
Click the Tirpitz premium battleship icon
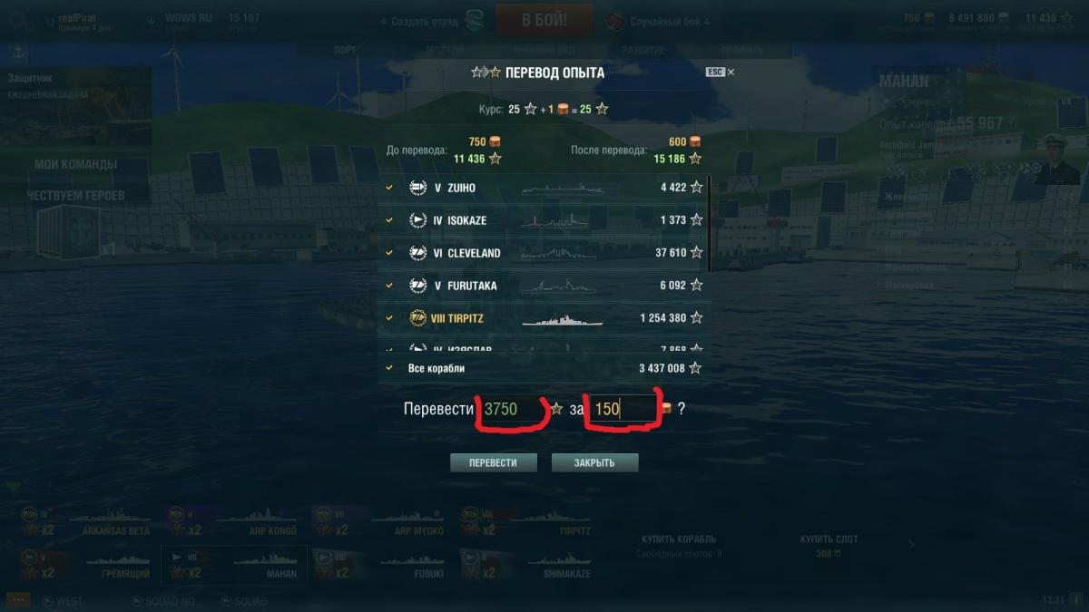(x=418, y=318)
